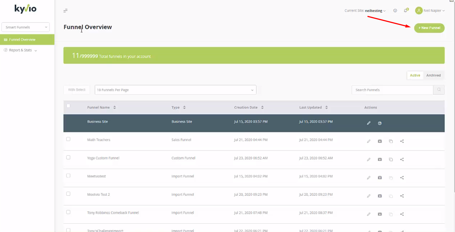Edit the Meetvio Test 2 funnel
The height and width of the screenshot is (232, 455).
pyautogui.click(x=369, y=196)
